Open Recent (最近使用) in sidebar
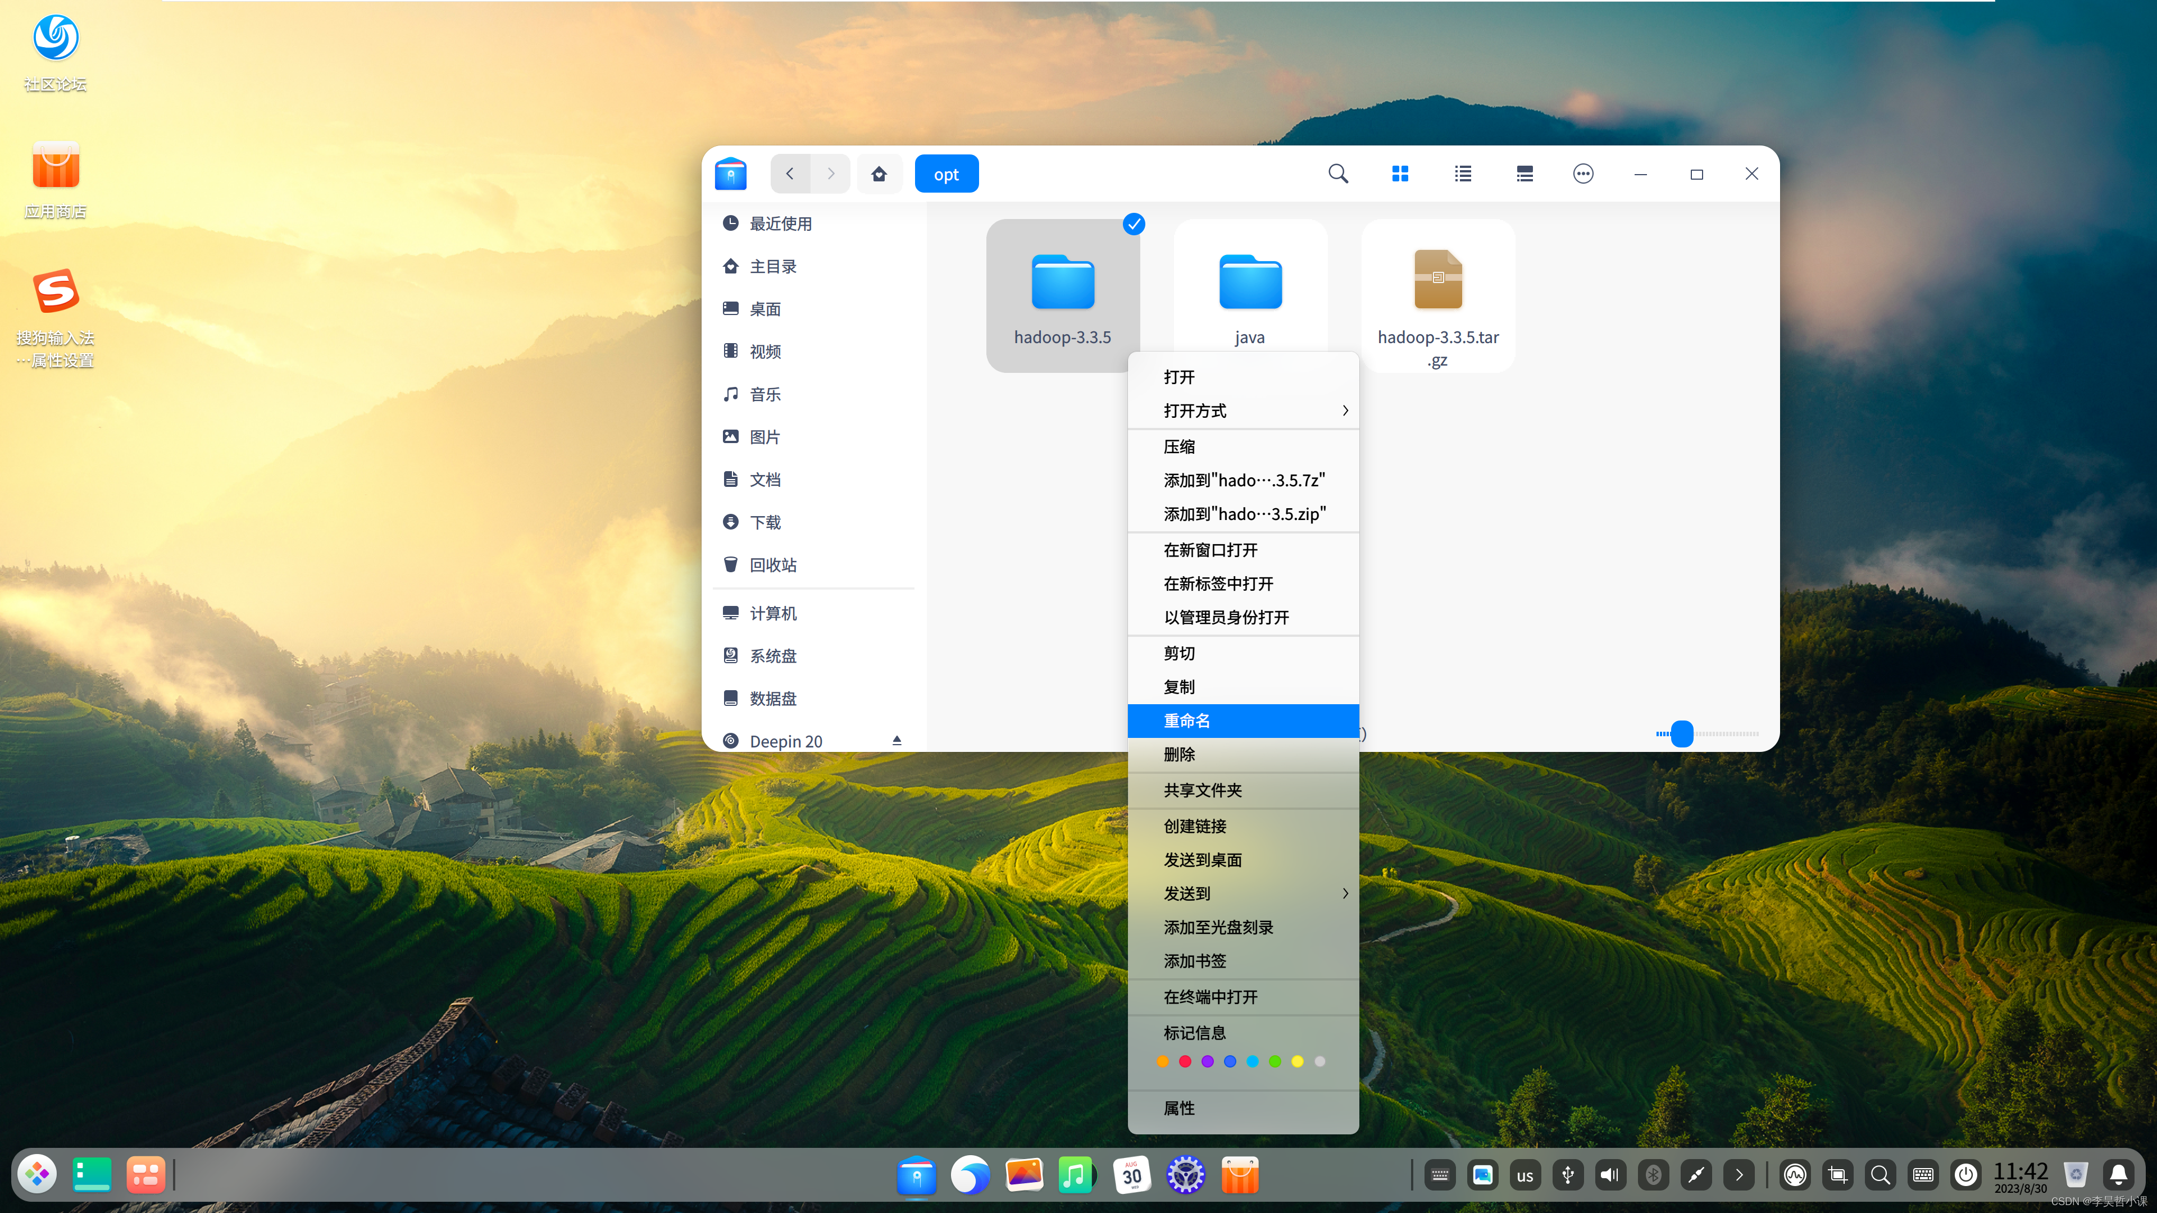Screen dimensions: 2157x1213 point(813,224)
